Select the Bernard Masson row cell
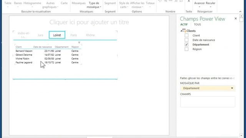 tap(24, 51)
